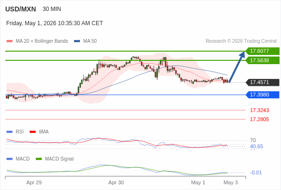The image size is (281, 190).
Task: Click the RSI value 40.65
Action: pyautogui.click(x=256, y=147)
